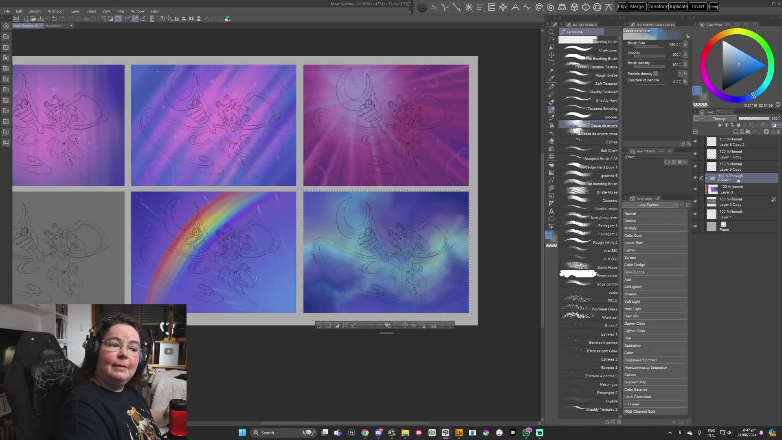Select the Fill bucket tool
Screen dimensions: 782x440
coord(551,165)
